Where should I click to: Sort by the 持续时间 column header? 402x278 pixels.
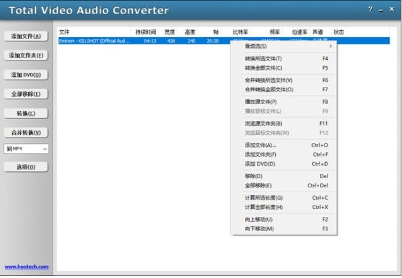pos(146,31)
